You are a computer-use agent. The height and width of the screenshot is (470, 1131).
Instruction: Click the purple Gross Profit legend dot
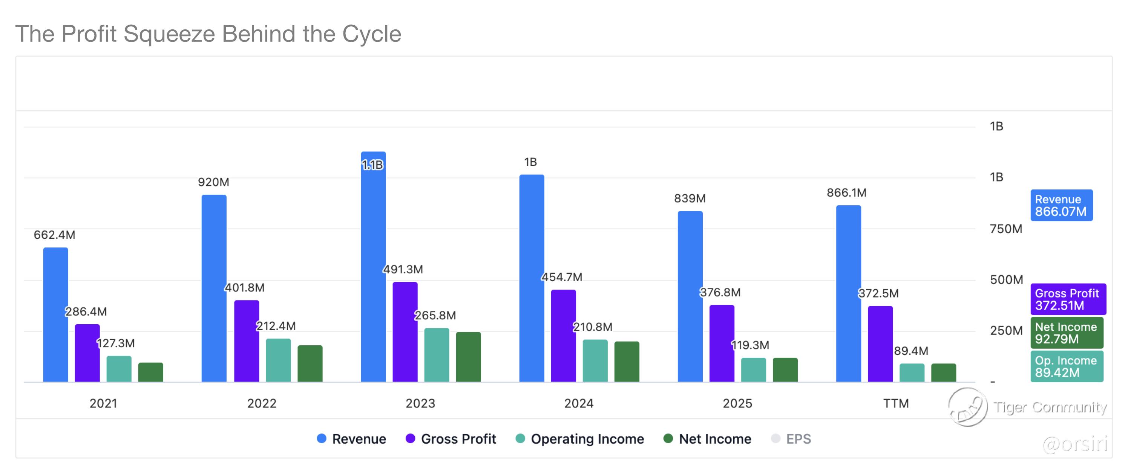point(410,438)
